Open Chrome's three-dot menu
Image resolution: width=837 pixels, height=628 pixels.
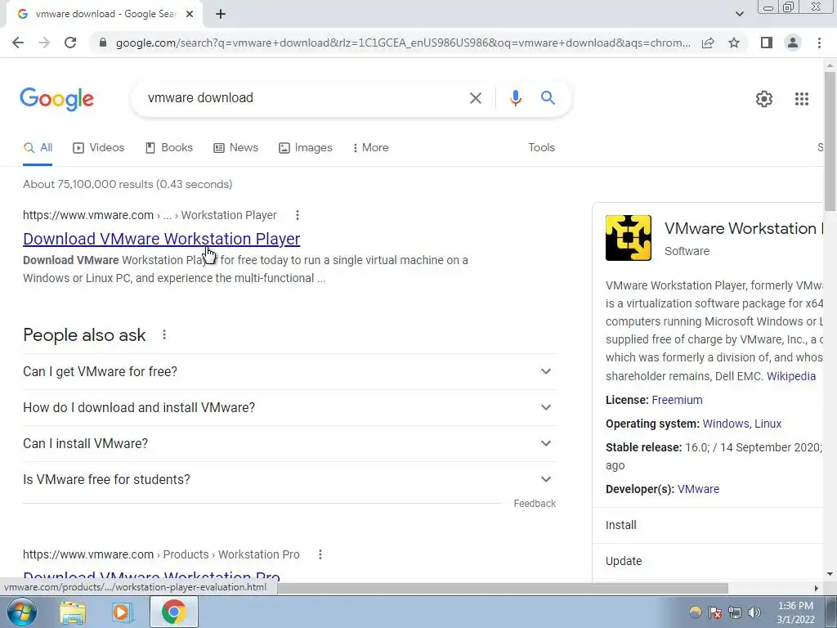pyautogui.click(x=819, y=43)
